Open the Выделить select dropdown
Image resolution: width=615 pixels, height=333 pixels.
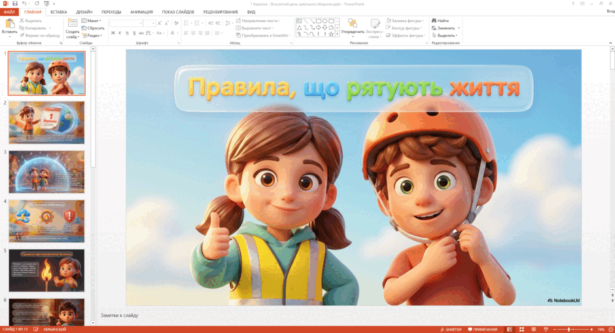click(445, 35)
